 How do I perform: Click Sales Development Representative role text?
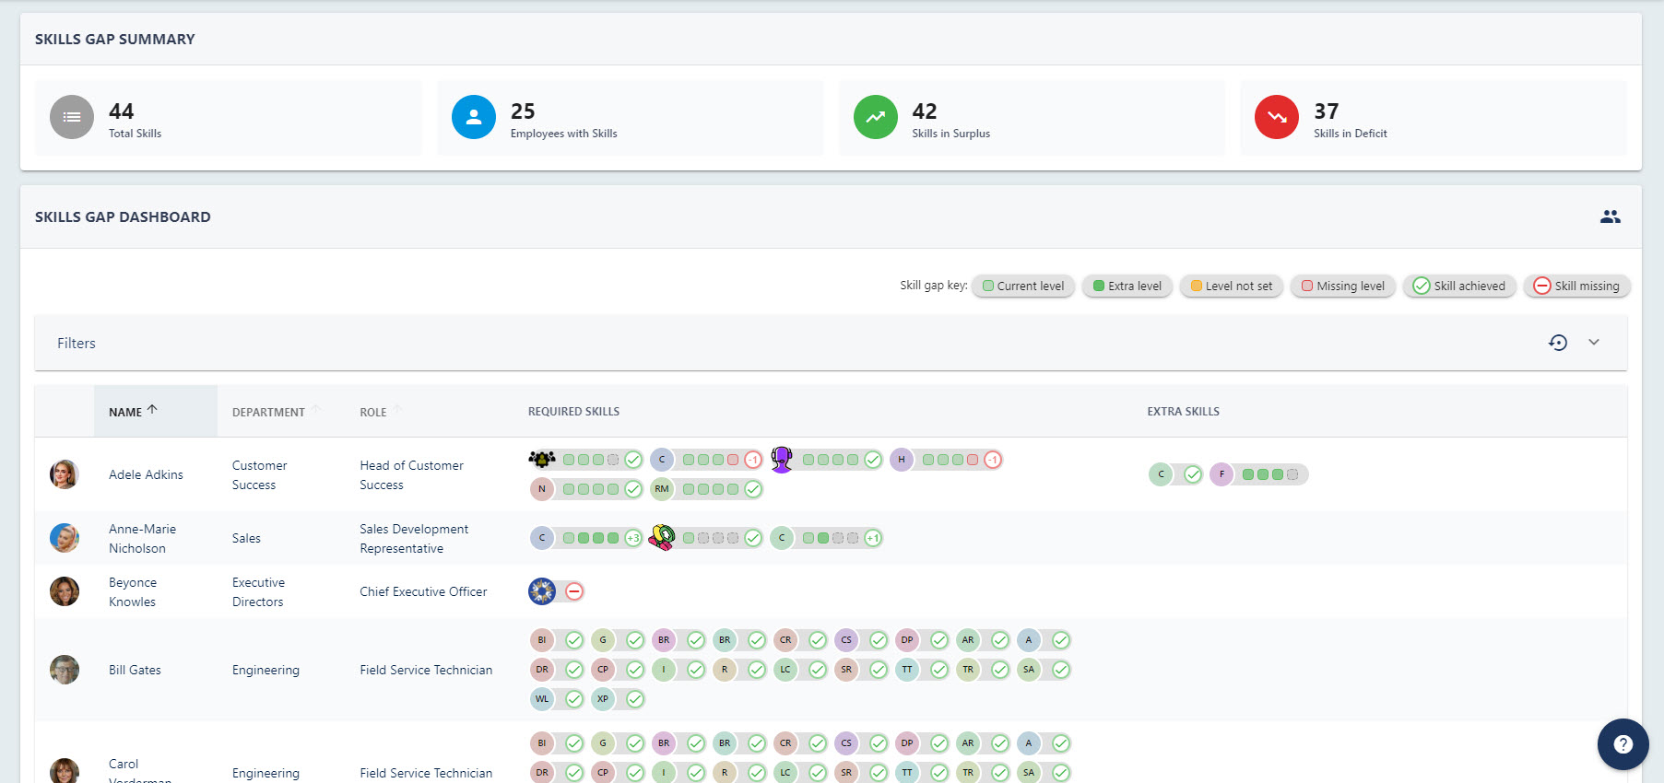(414, 538)
